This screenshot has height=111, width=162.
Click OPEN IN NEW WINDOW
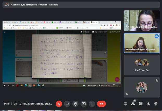tap(99, 32)
